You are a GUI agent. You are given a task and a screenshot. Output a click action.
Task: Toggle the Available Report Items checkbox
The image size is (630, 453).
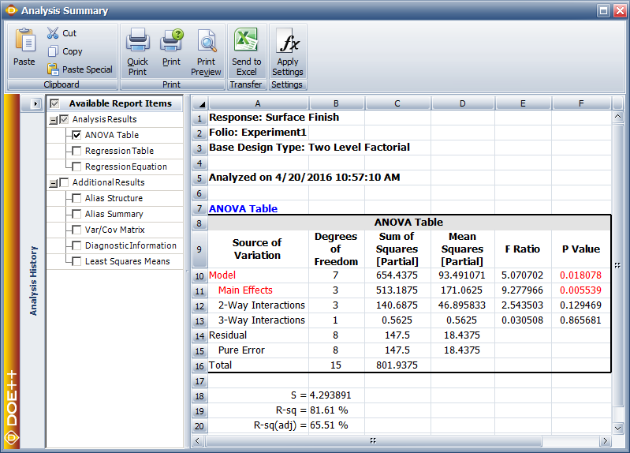[x=54, y=104]
